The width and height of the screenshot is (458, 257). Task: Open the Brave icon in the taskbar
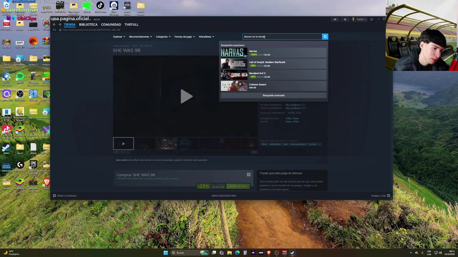269,253
